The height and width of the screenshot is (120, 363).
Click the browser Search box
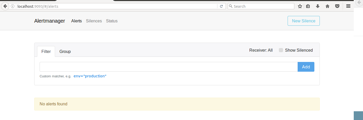point(261,6)
